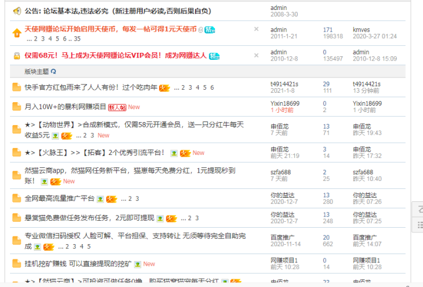Click the folder icon of the 快手官方红包雨 thread
This screenshot has height=287, width=423.
(x=16, y=87)
